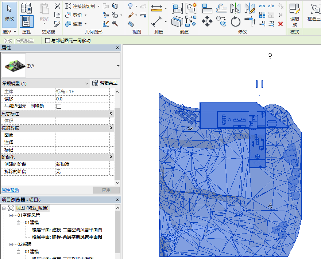The height and width of the screenshot is (259, 321).
Task: Open 楼层平面: 建模-二层空调风管平面图 view
Action: pos(67,230)
